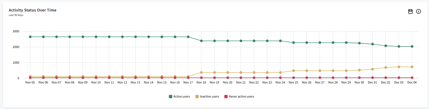Click the Active users point on Nov 25
This screenshot has height=109, width=429.
294,43
